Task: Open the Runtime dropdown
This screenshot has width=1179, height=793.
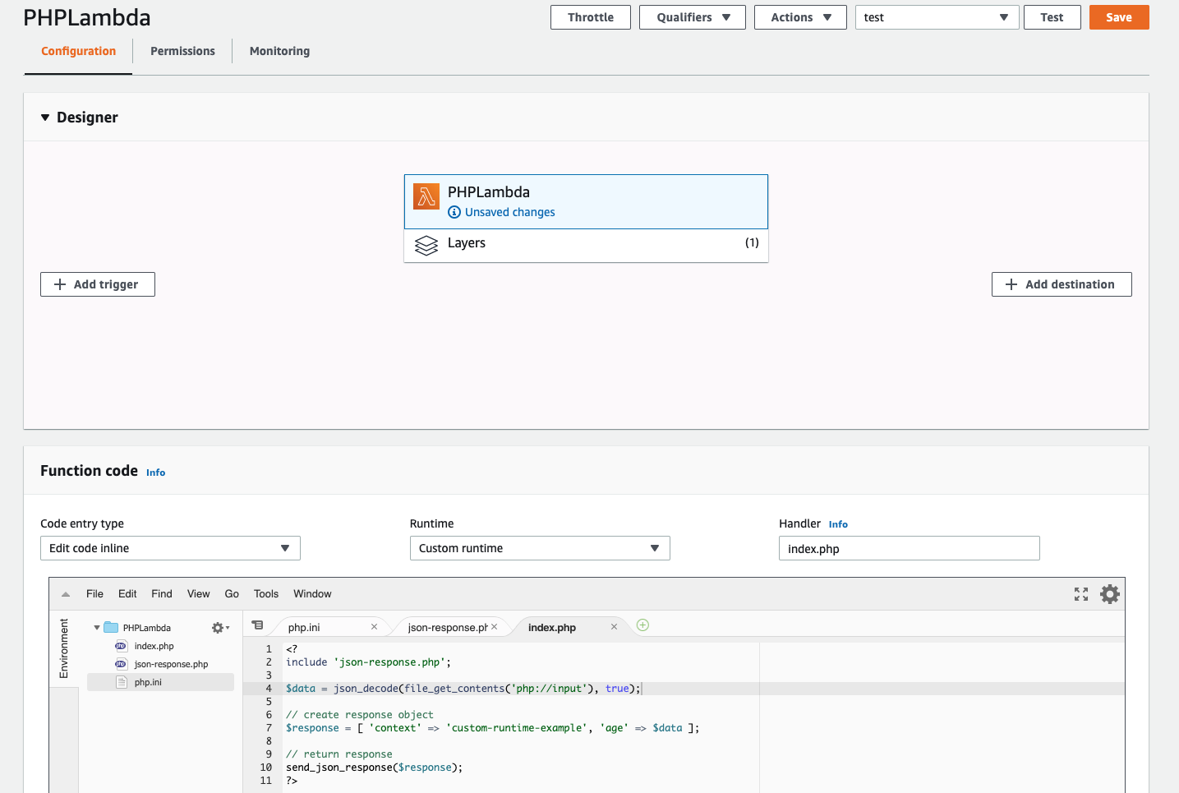Action: (x=540, y=548)
